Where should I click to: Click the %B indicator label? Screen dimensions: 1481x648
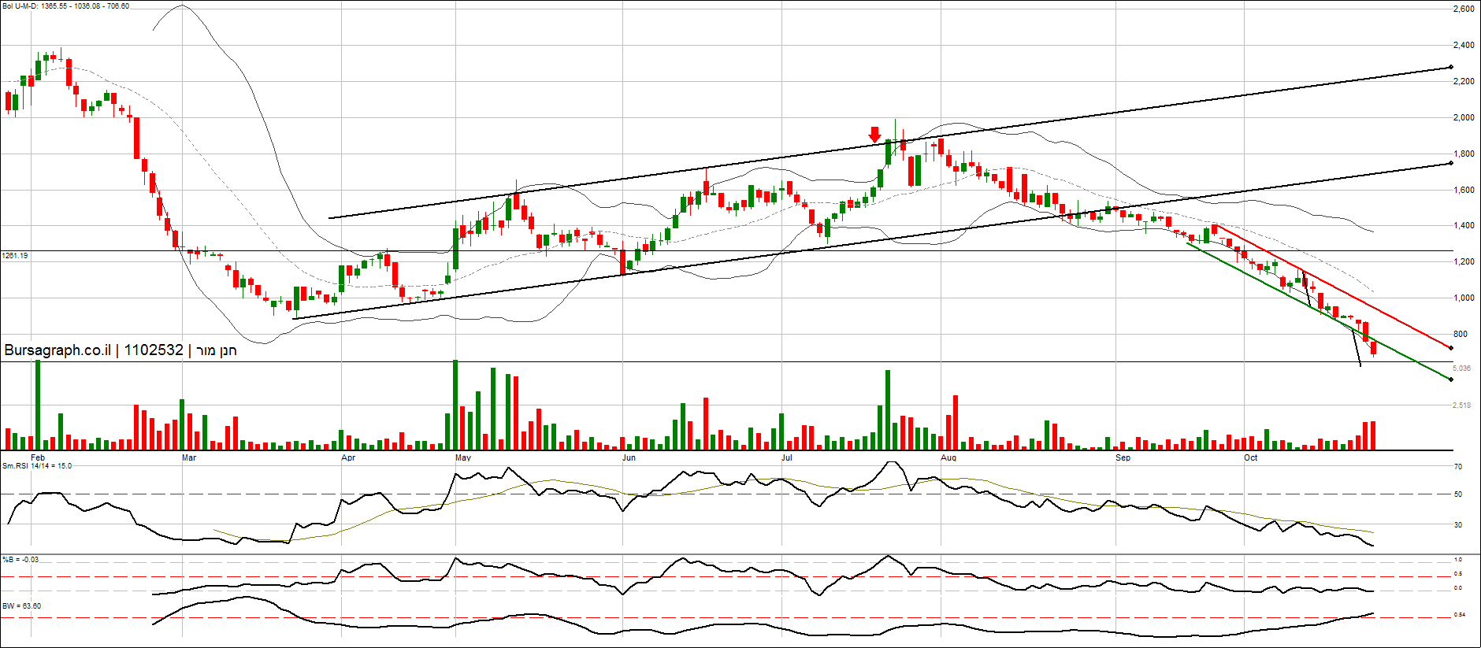(x=20, y=560)
